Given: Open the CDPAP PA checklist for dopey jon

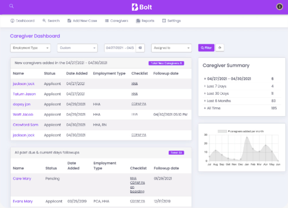Looking at the screenshot, I should [x=139, y=104].
